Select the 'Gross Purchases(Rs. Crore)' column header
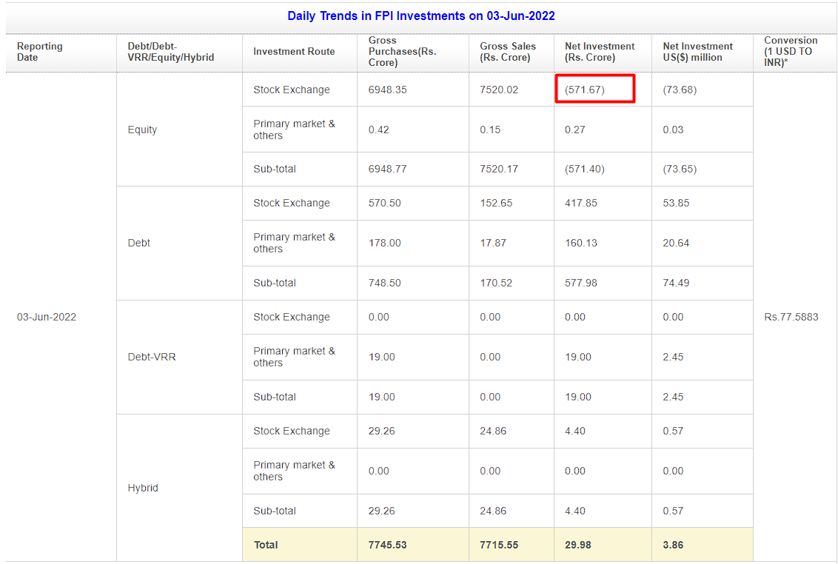Image resolution: width=838 pixels, height=564 pixels. coord(402,52)
